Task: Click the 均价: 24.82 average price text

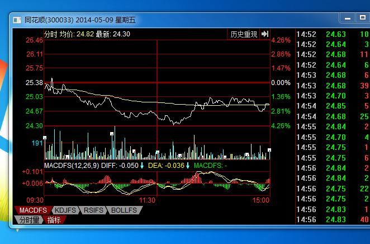Action: [77, 34]
